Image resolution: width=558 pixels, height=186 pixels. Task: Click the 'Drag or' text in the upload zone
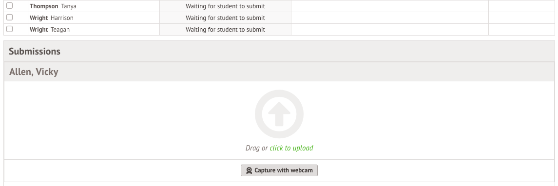256,148
